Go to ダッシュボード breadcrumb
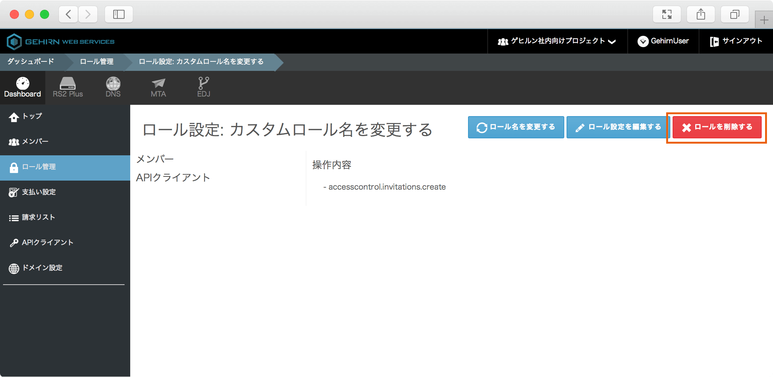Image resolution: width=773 pixels, height=377 pixels. pyautogui.click(x=31, y=61)
